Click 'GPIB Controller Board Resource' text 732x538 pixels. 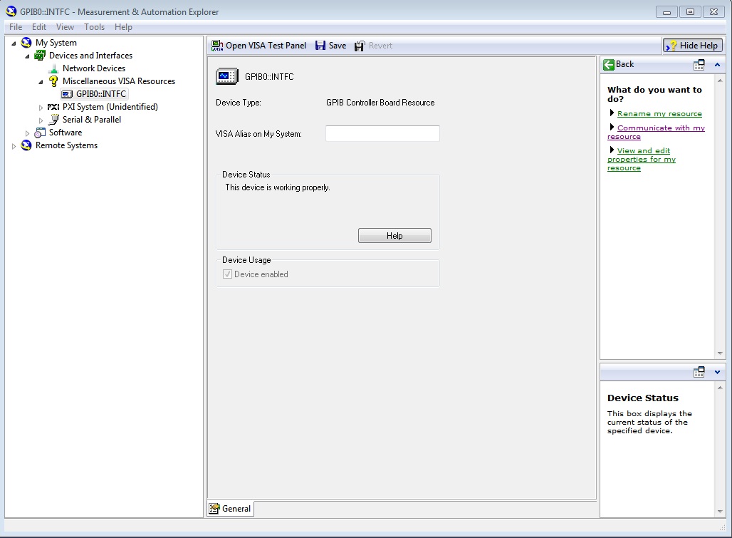click(380, 103)
